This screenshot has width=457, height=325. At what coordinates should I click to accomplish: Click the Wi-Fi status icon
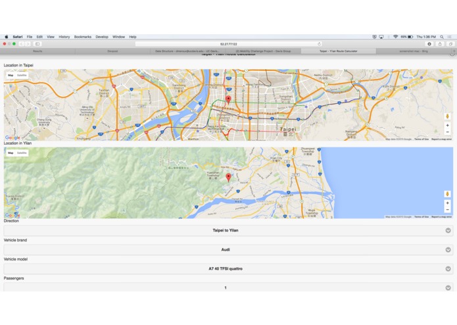[395, 37]
